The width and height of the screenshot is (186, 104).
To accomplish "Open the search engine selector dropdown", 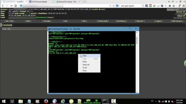I will click(118, 6).
